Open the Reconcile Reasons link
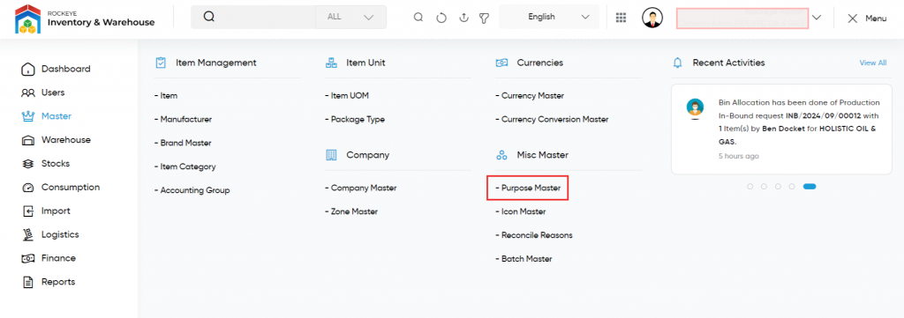The image size is (904, 318). [x=534, y=235]
